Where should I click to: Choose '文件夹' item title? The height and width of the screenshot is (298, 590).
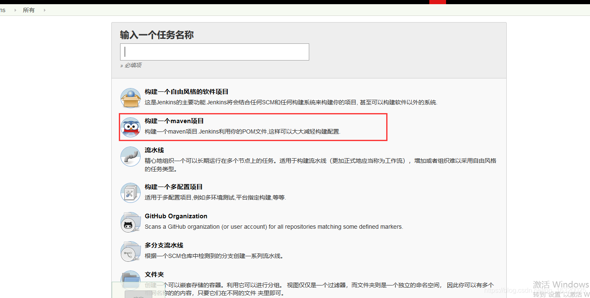point(154,275)
